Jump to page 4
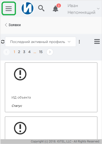This screenshot has width=102, height=144. point(29,52)
